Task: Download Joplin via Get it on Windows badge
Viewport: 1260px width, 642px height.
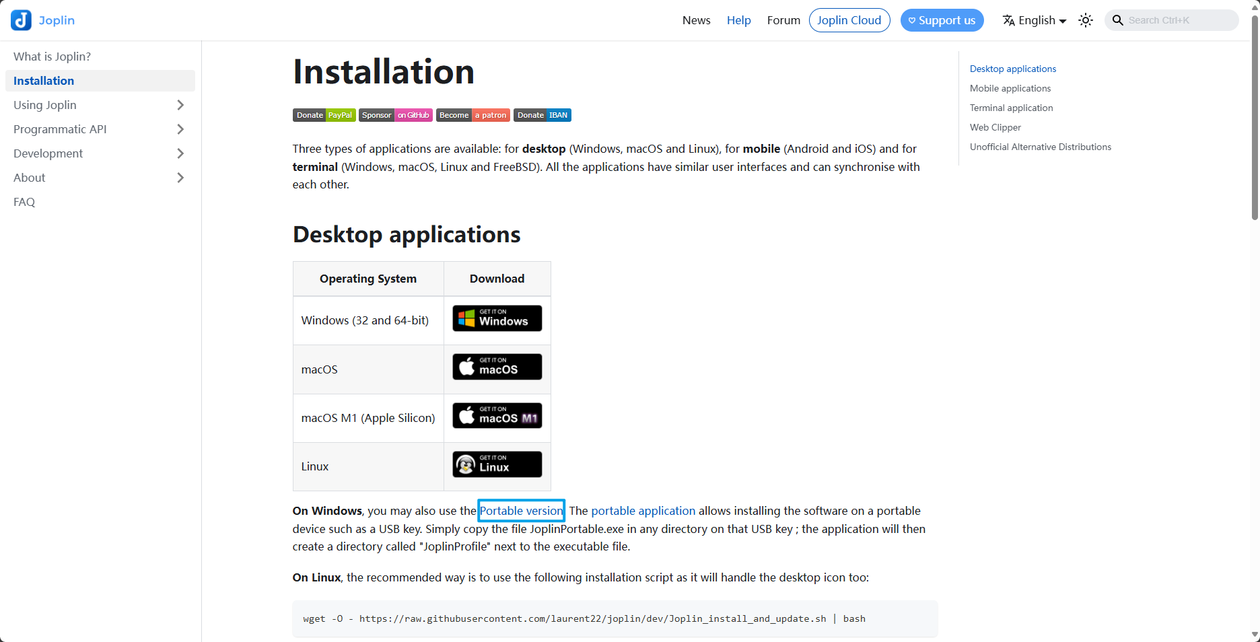Action: 497,318
